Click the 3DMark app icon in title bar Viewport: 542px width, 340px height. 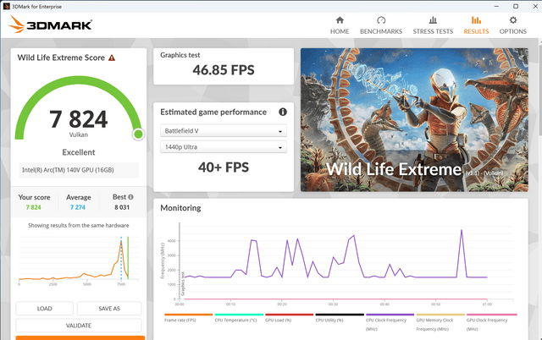click(x=6, y=6)
